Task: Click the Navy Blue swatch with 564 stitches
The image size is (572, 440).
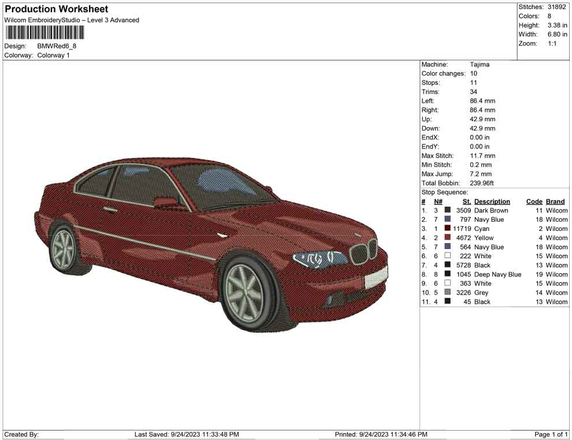Action: [x=447, y=247]
